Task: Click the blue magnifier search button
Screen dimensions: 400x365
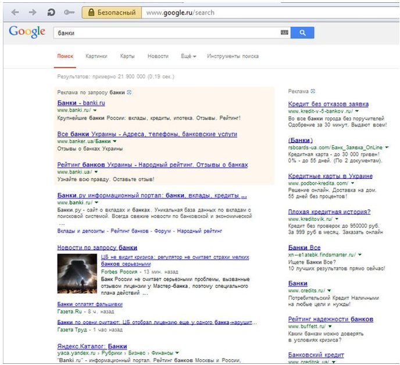Action: click(302, 33)
